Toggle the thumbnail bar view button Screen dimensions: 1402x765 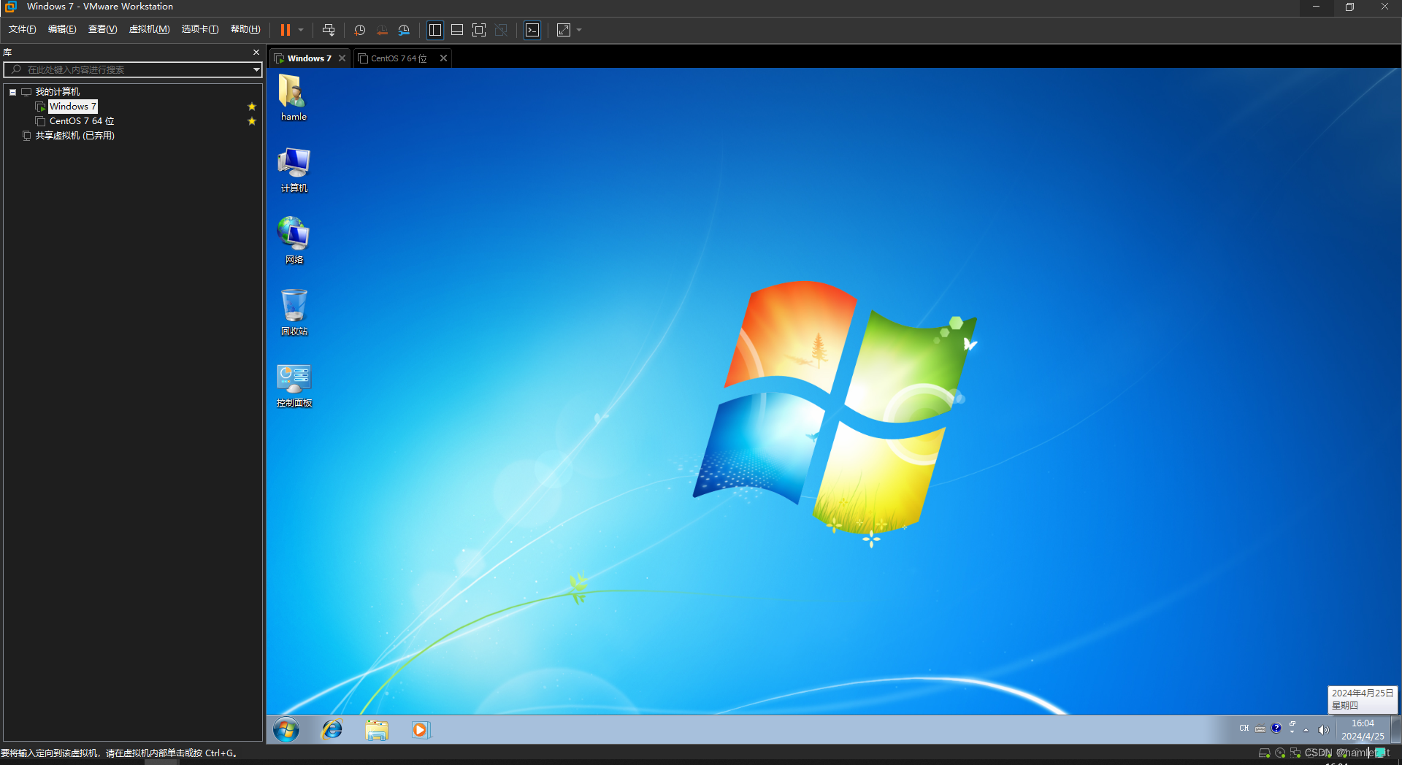457,30
